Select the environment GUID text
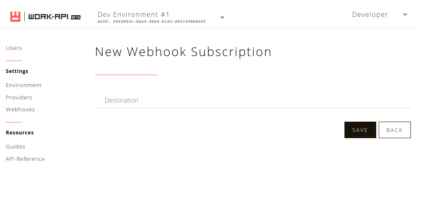Screen dimensions: 422x200 pyautogui.click(x=151, y=21)
